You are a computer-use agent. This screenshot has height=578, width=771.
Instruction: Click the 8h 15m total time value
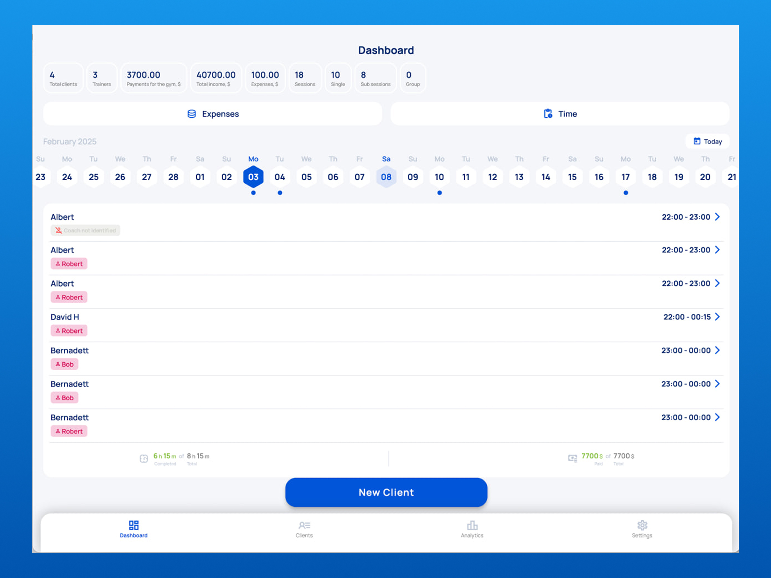pyautogui.click(x=198, y=456)
